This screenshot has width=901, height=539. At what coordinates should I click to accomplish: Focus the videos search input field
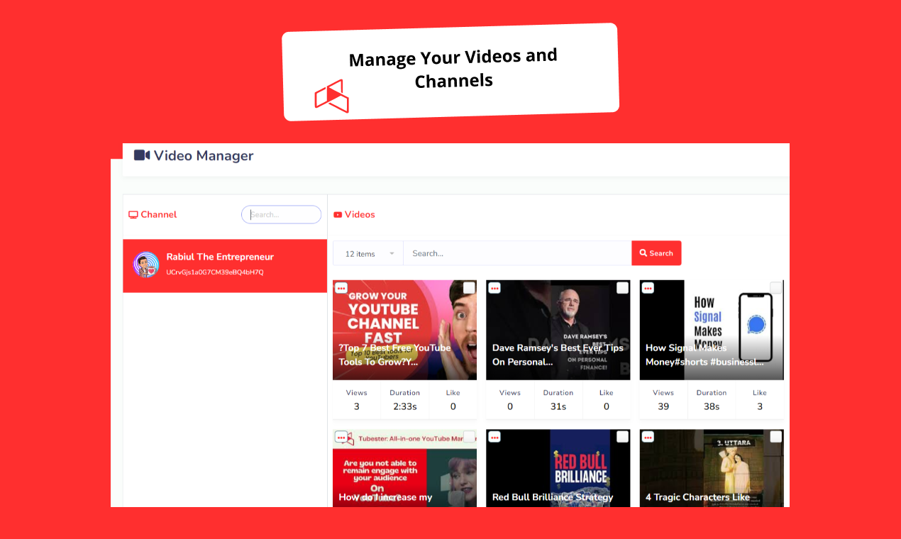coord(517,253)
